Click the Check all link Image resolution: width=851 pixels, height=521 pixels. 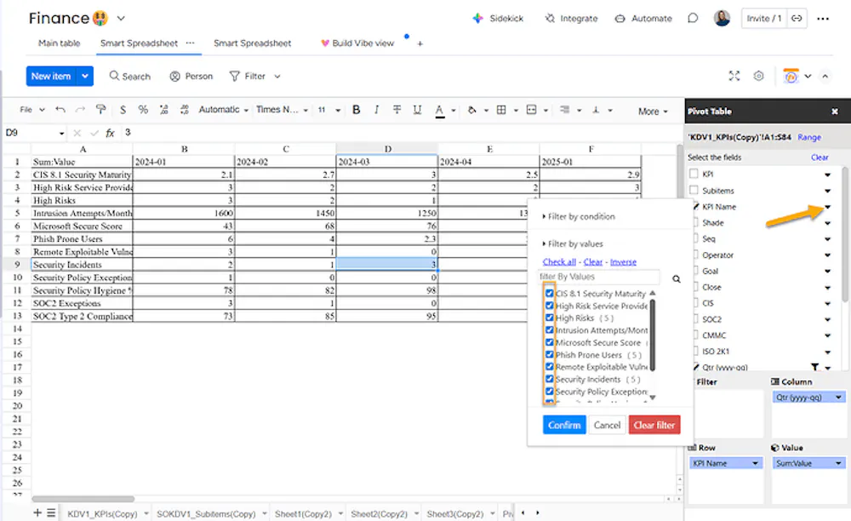coord(559,262)
